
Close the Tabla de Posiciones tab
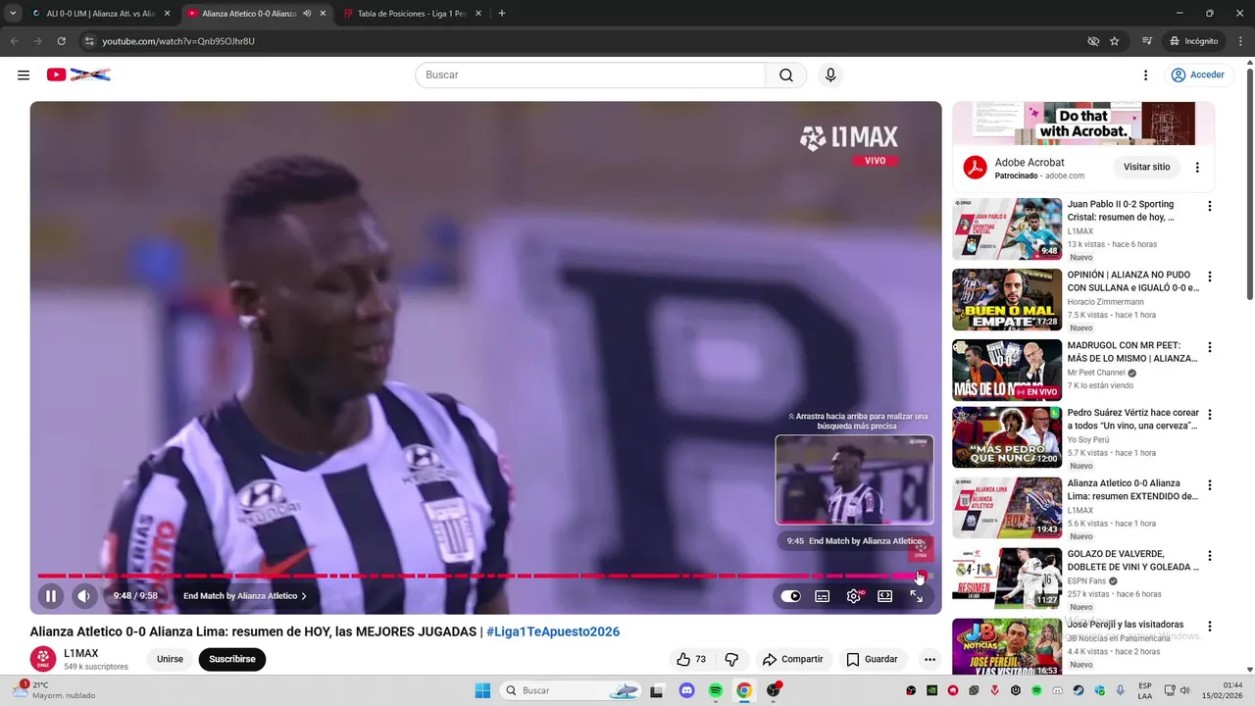pos(478,14)
